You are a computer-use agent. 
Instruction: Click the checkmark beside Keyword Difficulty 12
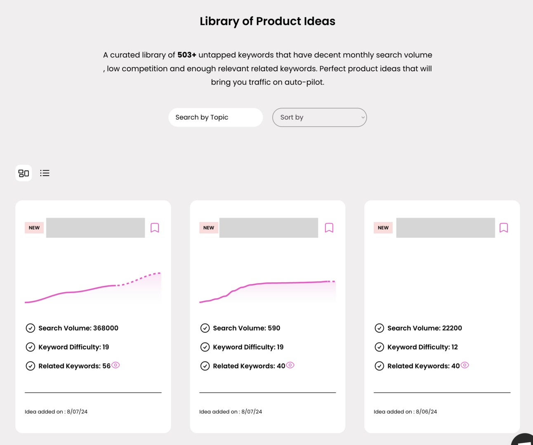tap(380, 347)
